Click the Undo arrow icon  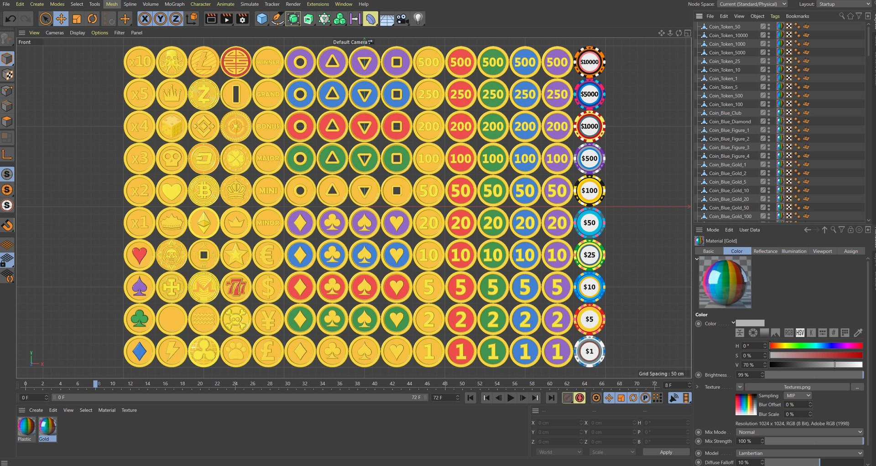(x=10, y=19)
